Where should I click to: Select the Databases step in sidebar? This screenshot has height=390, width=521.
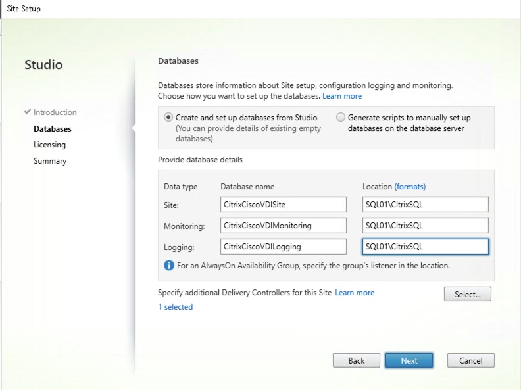click(53, 129)
